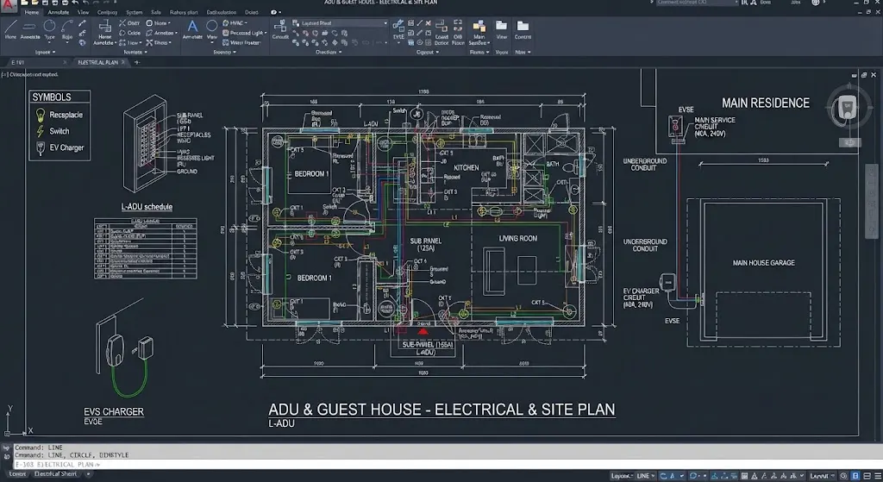Toggle the polar tracking circle icon in status bar
The width and height of the screenshot is (883, 482).
click(693, 476)
